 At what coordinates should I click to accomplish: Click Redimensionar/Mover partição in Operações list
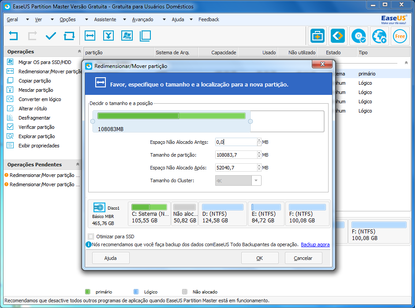pos(50,71)
